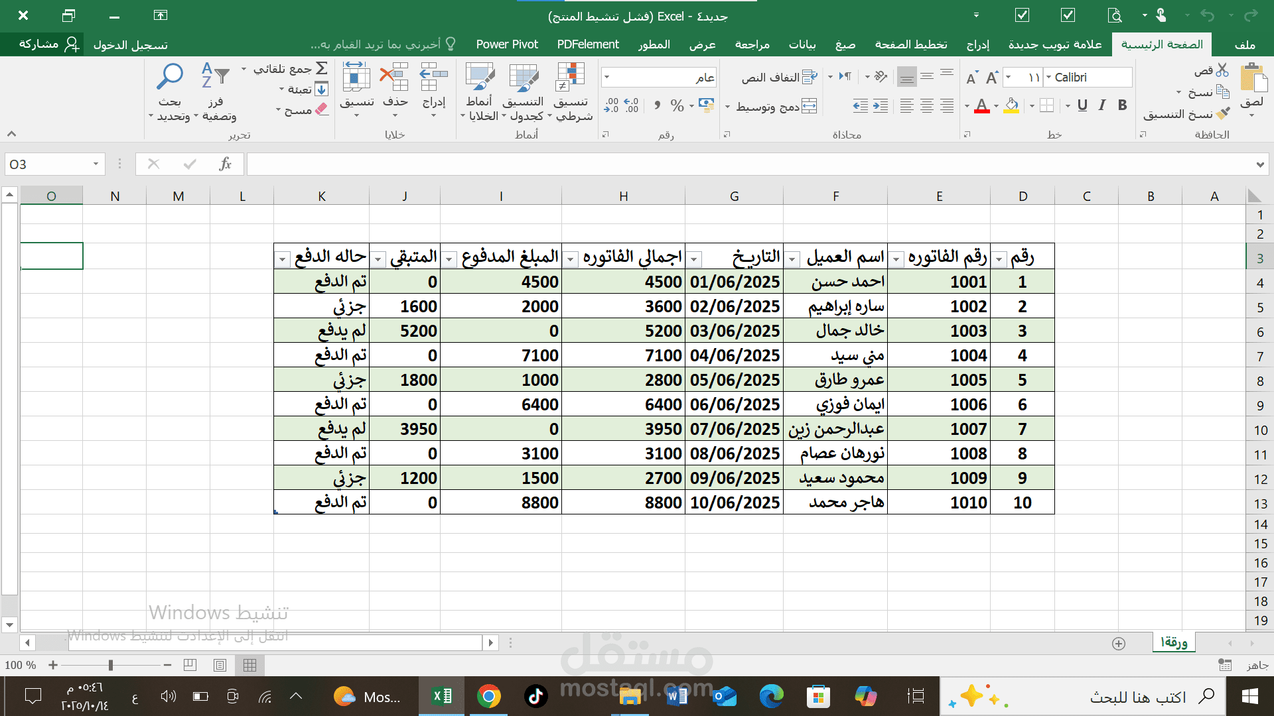
Task: Click the decrease indent icon
Action: tap(881, 106)
